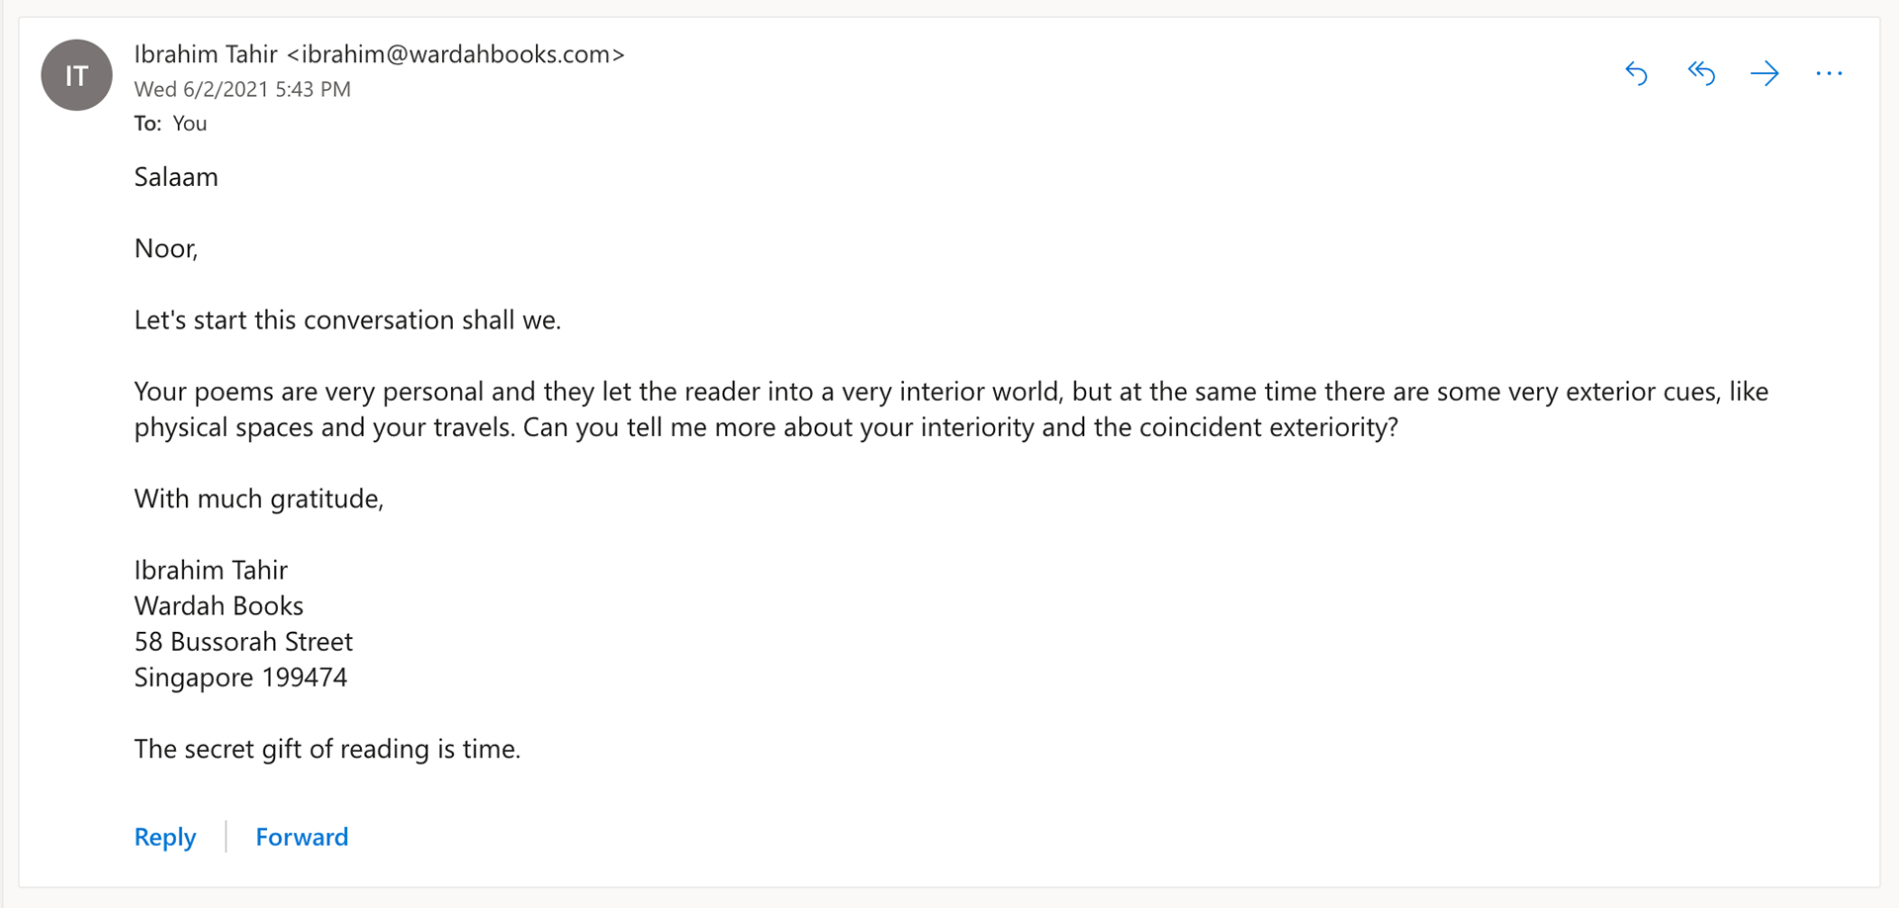Click the Reply link below the message
Screen dimensions: 1899x908
tap(165, 837)
